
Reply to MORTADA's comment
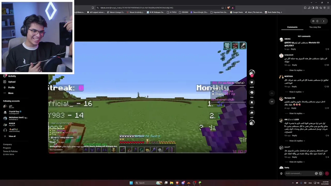coord(294,87)
